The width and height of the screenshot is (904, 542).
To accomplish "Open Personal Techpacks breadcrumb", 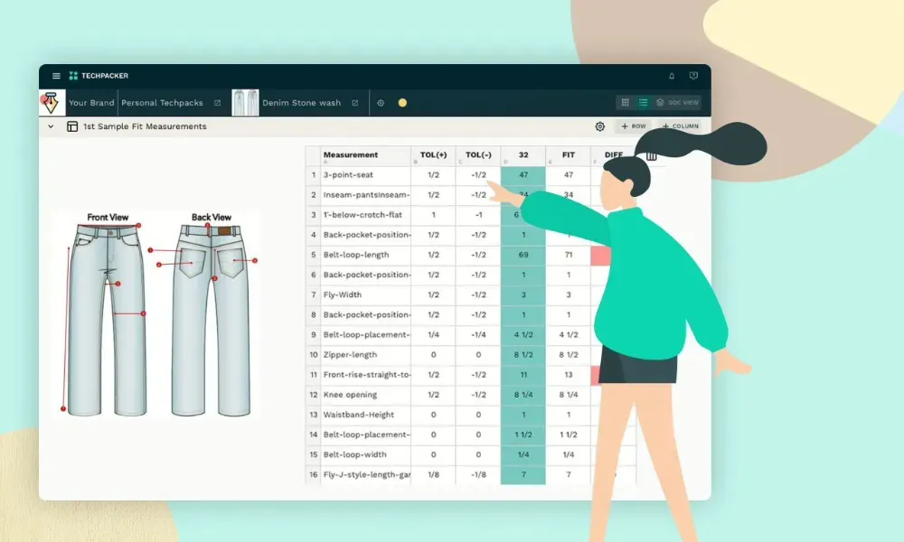I will pyautogui.click(x=162, y=103).
